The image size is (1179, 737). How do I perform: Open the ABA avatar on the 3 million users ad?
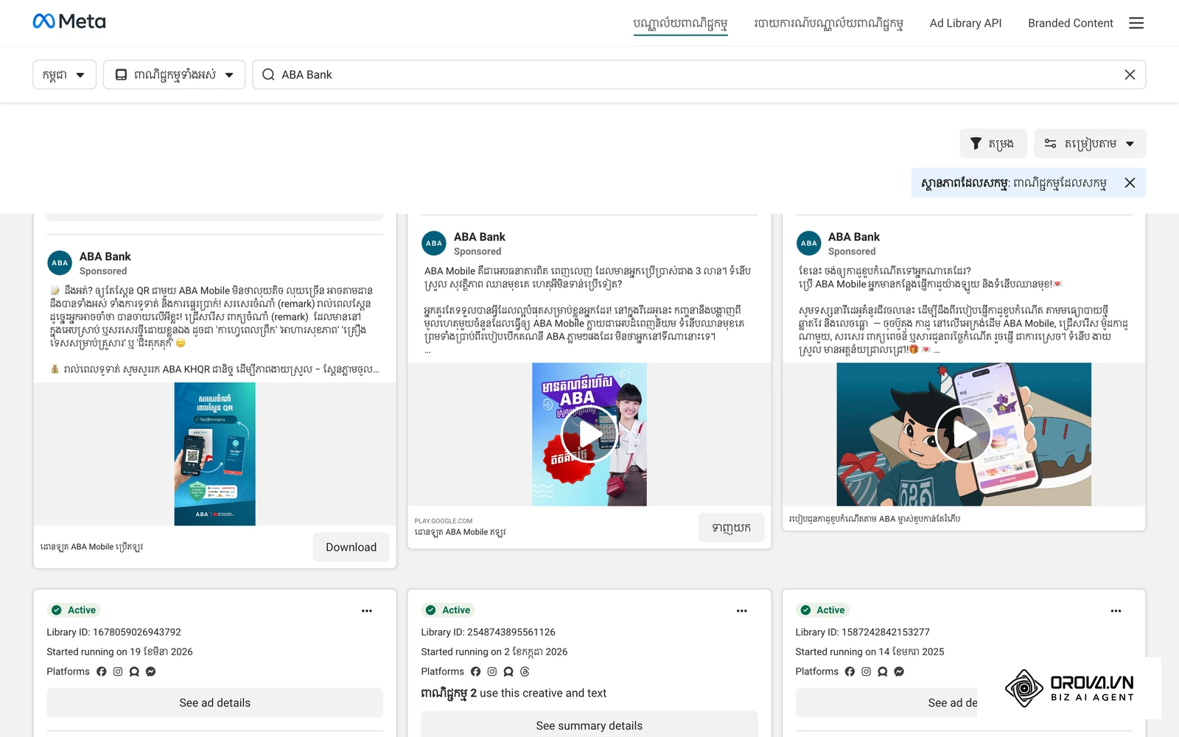point(434,243)
